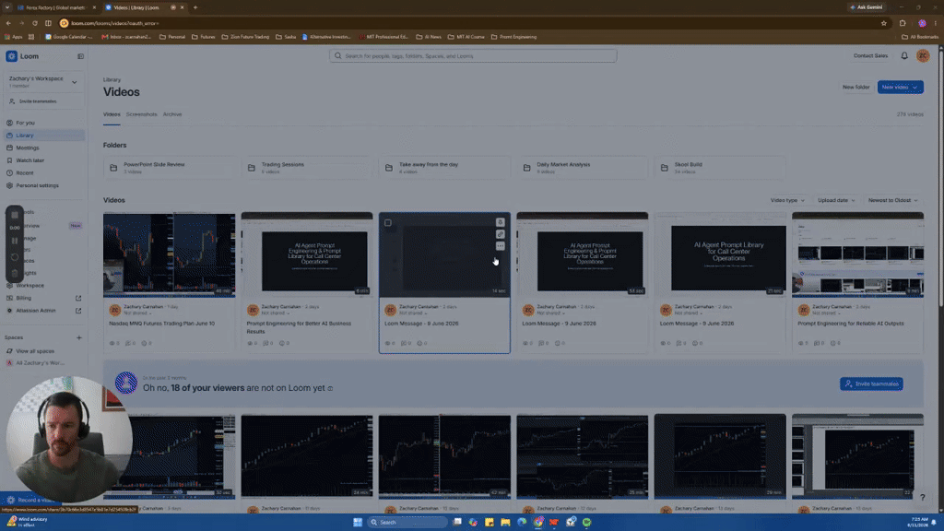
Task: Open Not shared dropdown on Nasdaq MNQ video
Action: 136,313
